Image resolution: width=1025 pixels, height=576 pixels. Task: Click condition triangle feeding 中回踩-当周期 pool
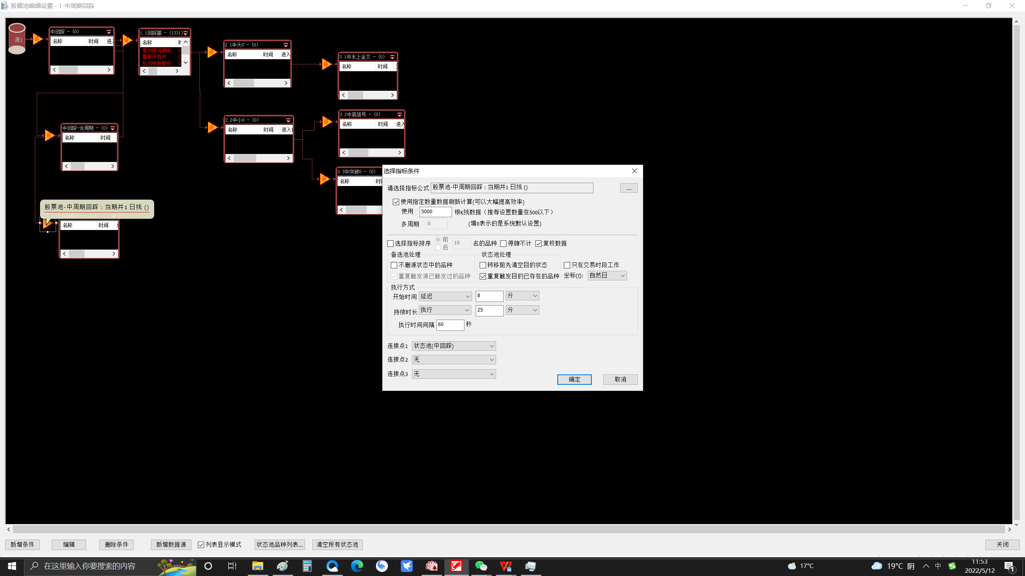[49, 135]
